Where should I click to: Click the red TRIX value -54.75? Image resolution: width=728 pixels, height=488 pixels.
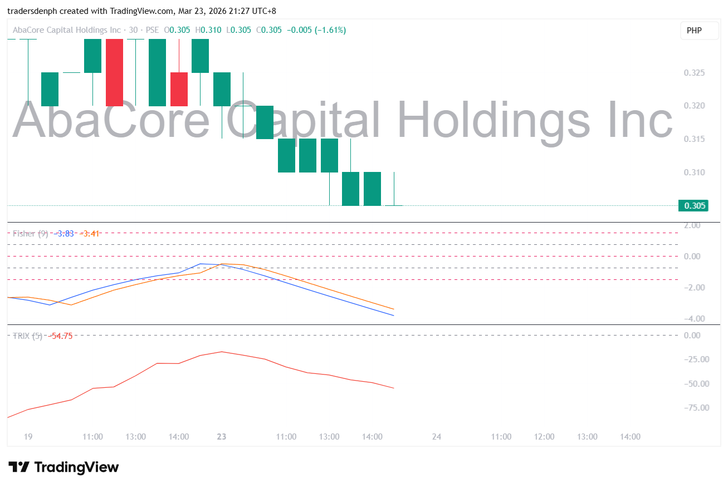point(60,336)
